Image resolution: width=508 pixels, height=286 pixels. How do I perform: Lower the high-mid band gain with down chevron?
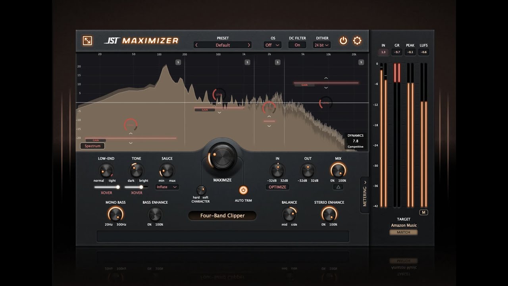coord(269,126)
